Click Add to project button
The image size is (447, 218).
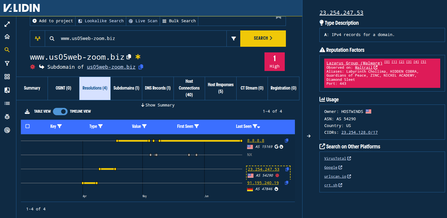point(53,21)
